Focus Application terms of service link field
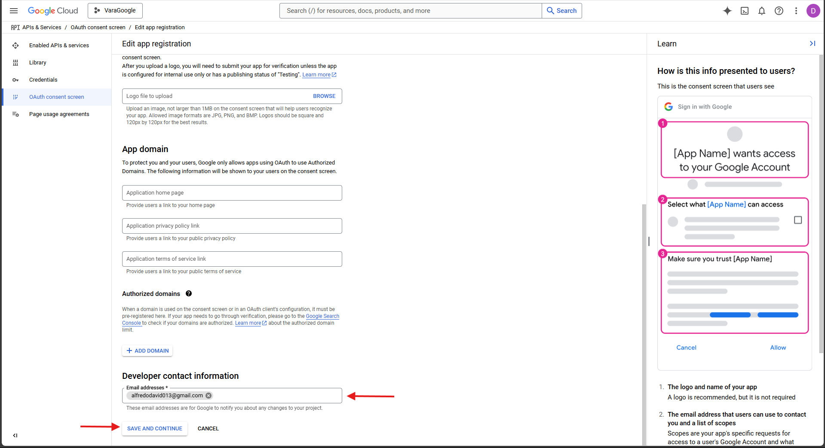 coord(232,259)
